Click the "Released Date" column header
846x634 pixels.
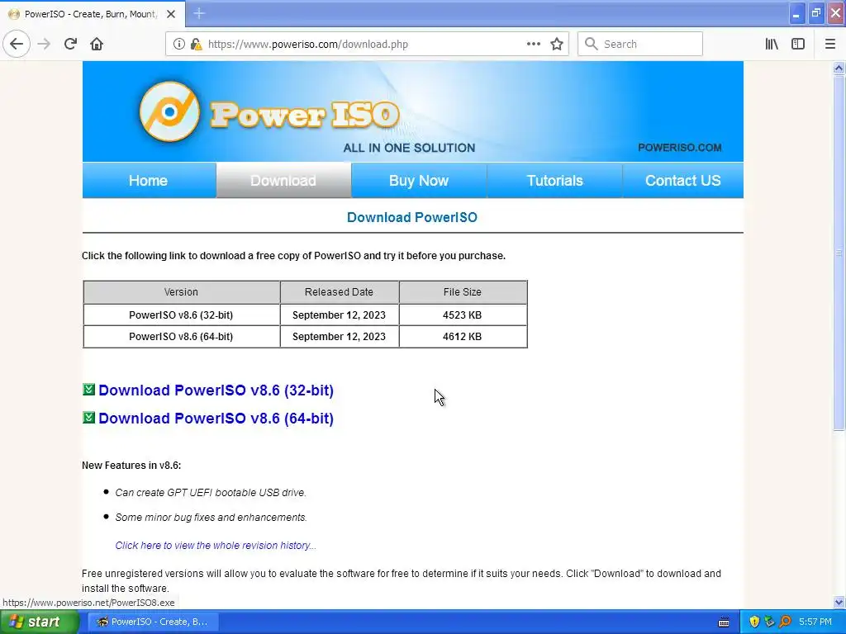click(x=339, y=291)
